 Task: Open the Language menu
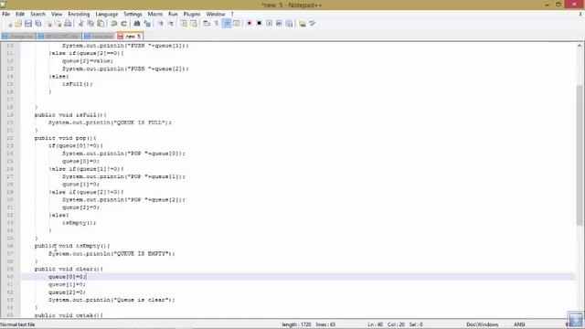pos(107,15)
